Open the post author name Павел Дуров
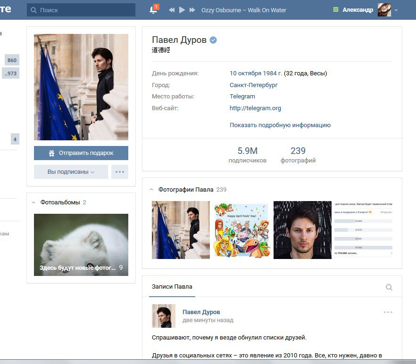The height and width of the screenshot is (364, 416). (201, 312)
